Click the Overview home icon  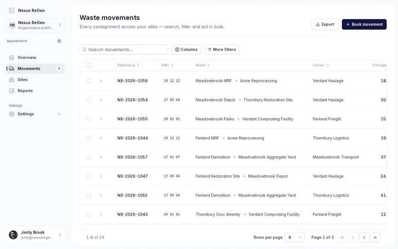point(12,58)
